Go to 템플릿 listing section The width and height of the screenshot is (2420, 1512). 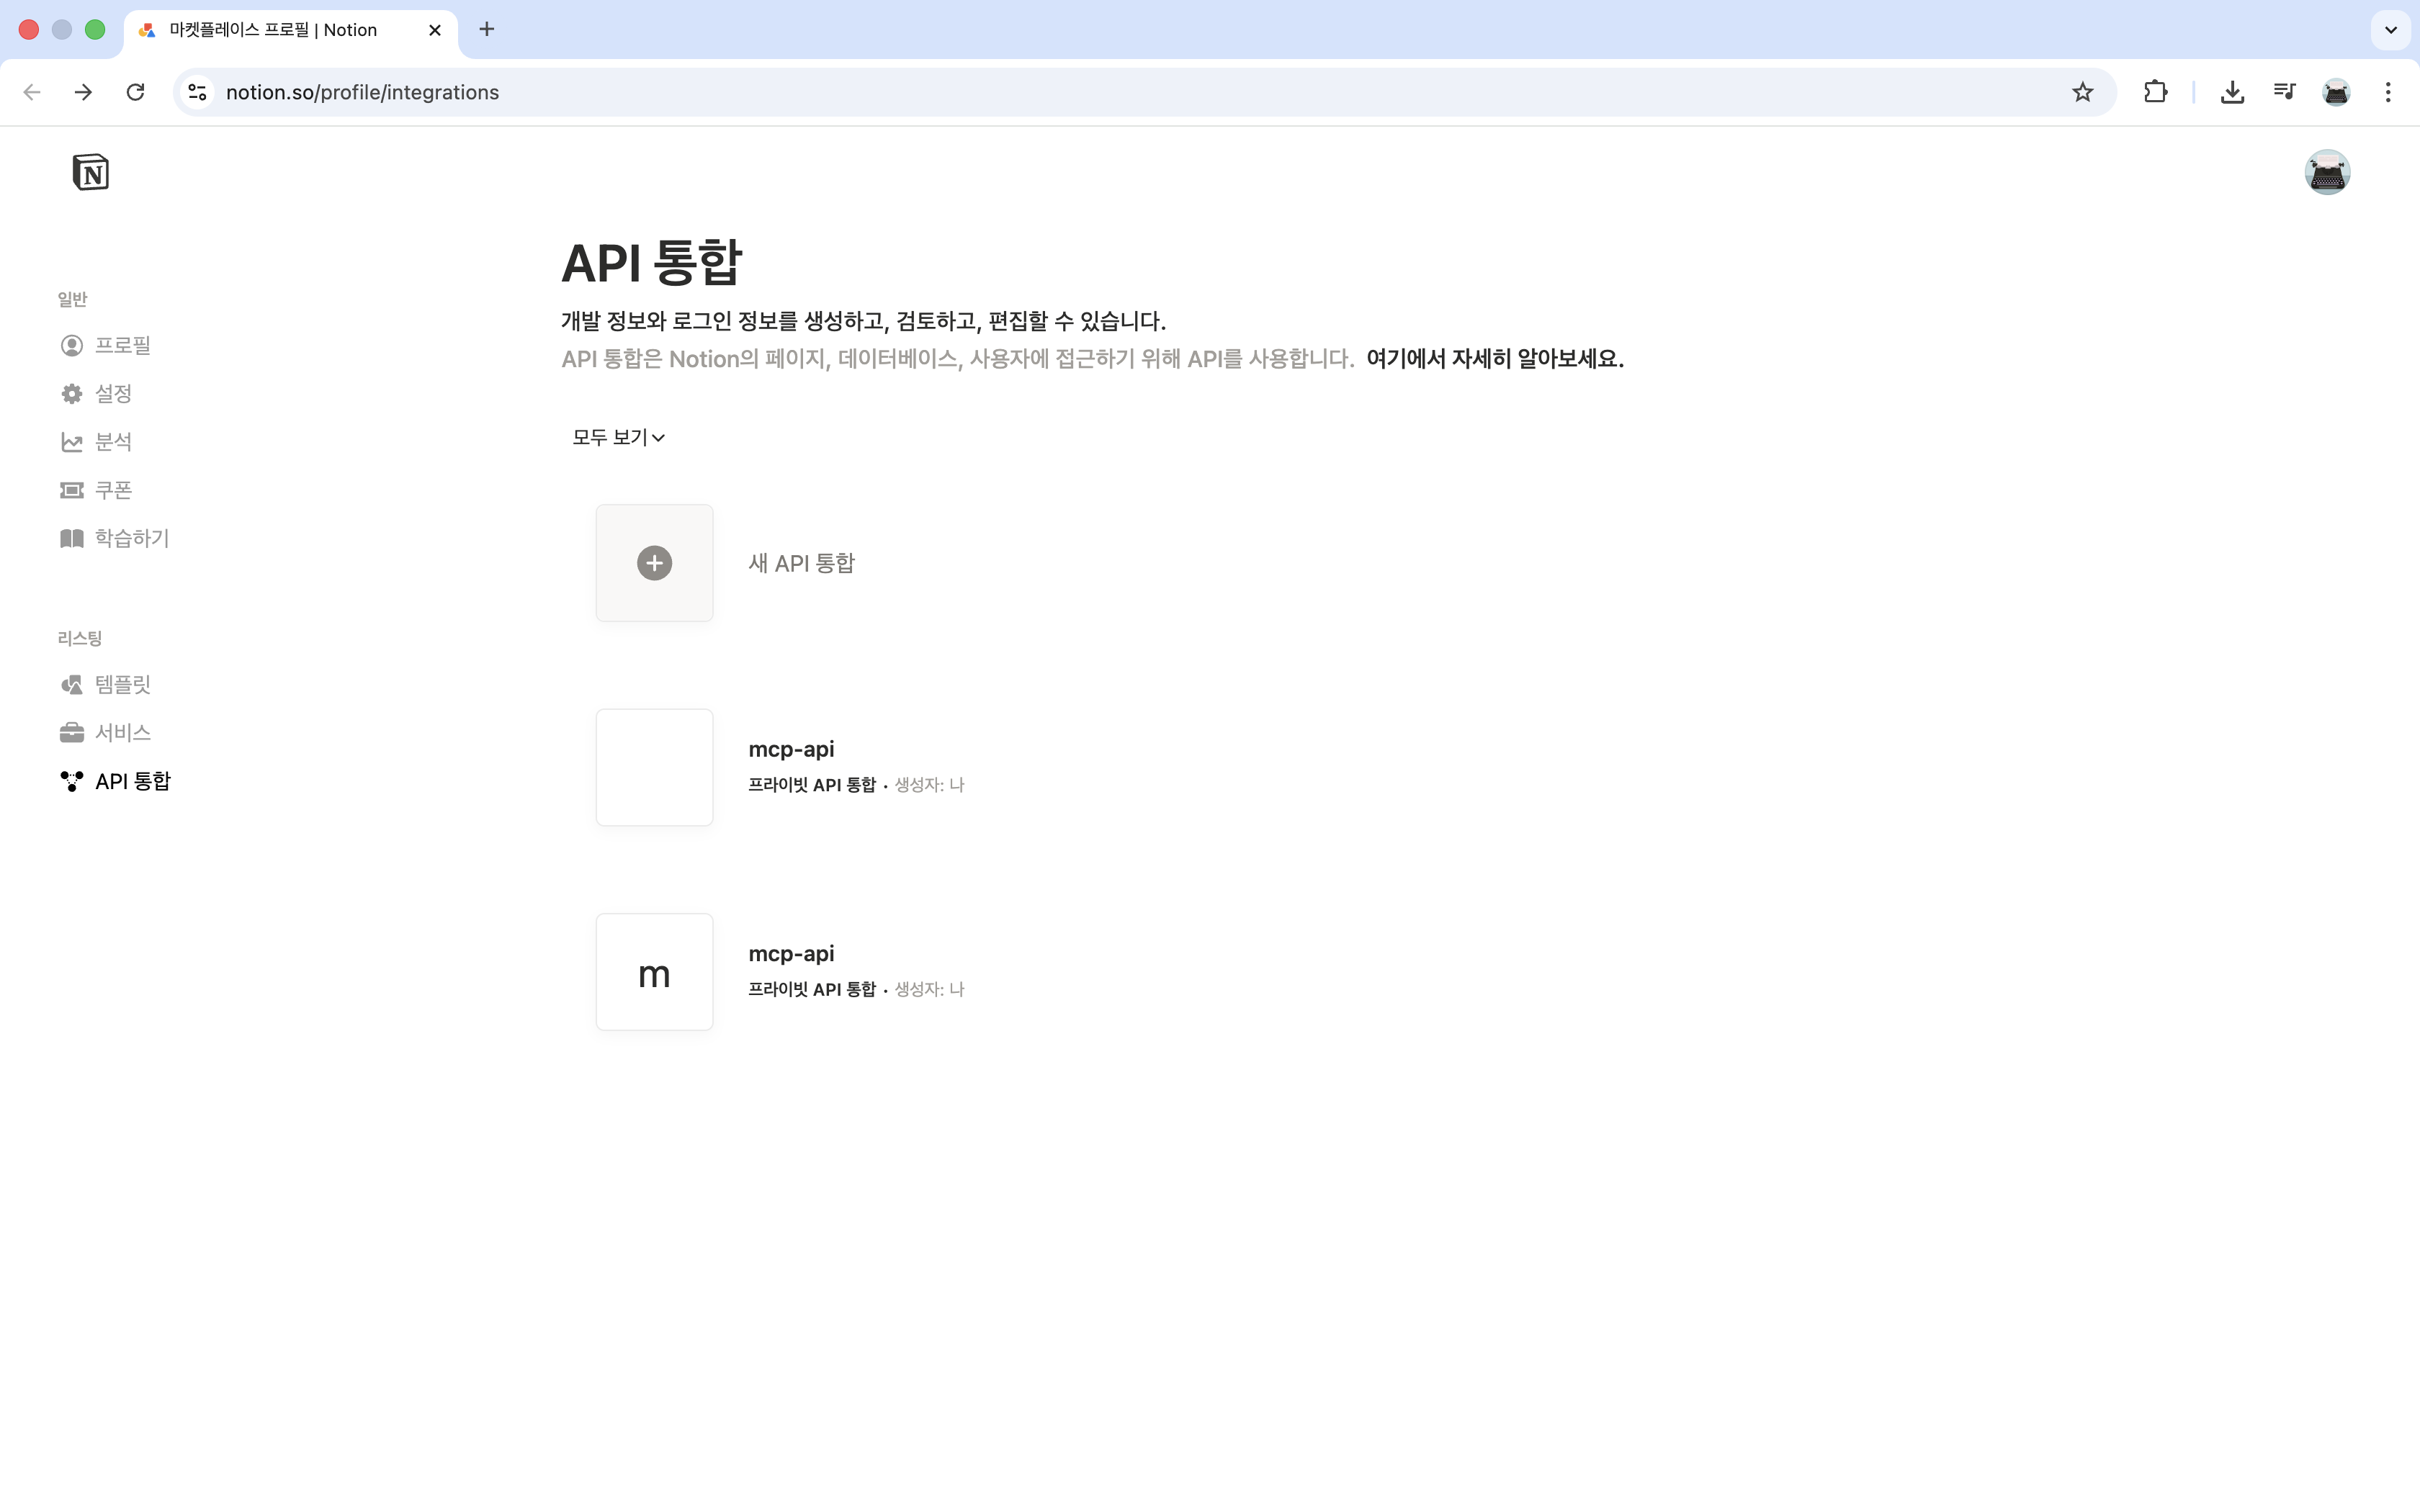(x=121, y=684)
